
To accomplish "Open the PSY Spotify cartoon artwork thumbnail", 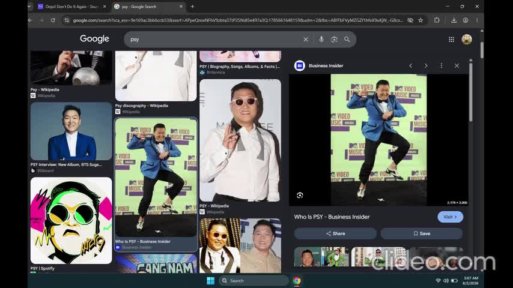I will pos(71,221).
